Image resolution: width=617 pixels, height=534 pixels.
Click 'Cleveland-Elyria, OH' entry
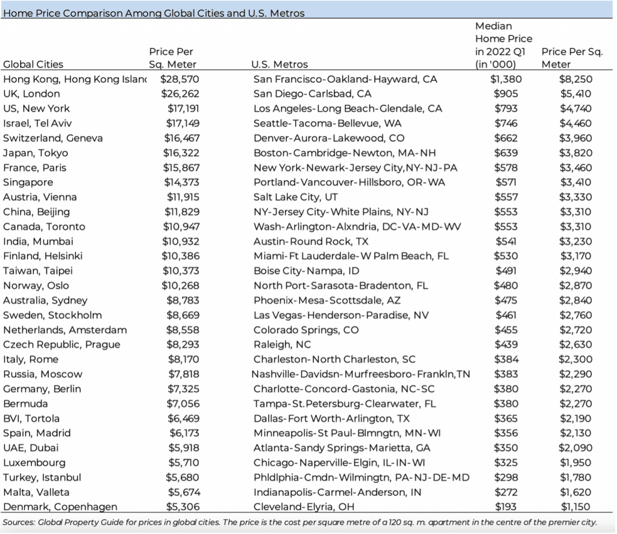[304, 507]
